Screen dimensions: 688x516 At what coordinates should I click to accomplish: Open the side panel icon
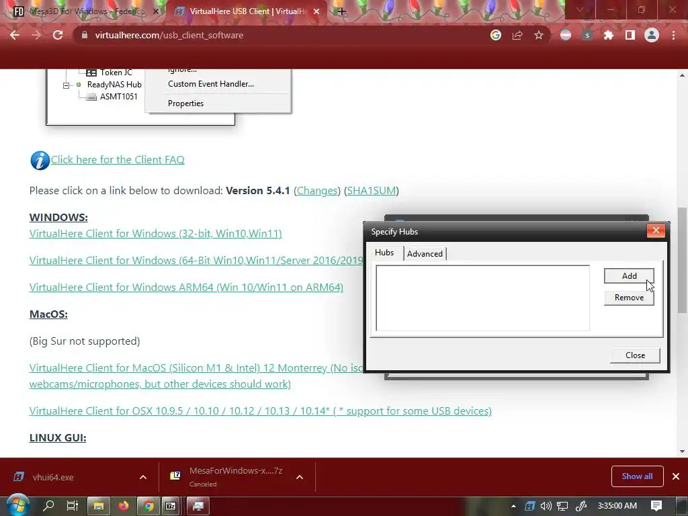tap(630, 35)
